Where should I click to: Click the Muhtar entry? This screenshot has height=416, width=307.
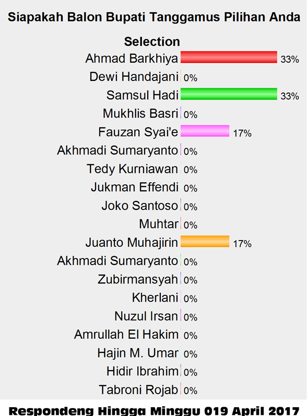click(158, 224)
